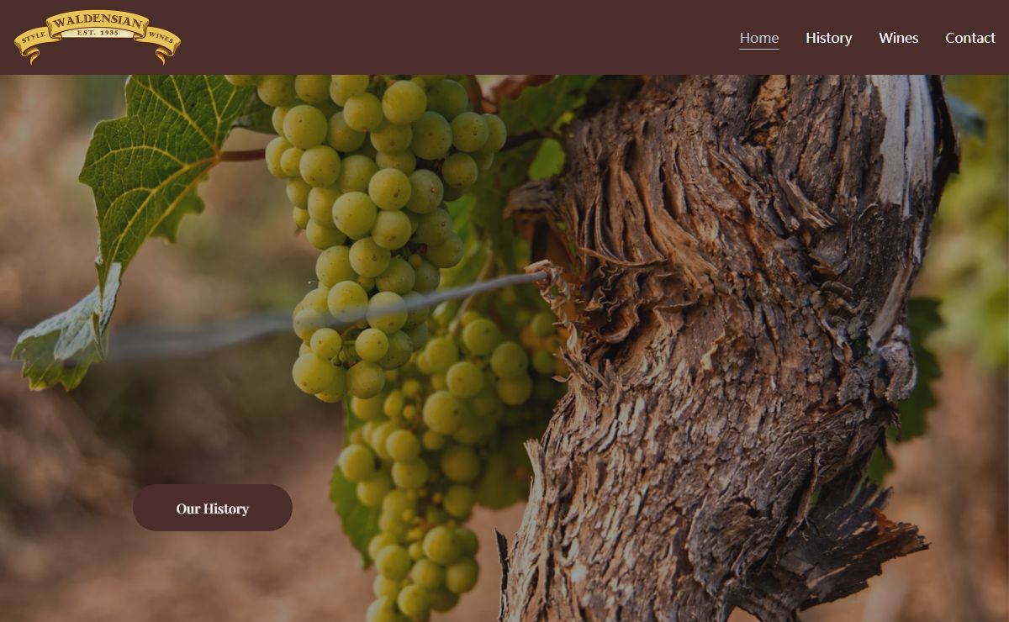Open the Home navigation link
1009x622 pixels.
tap(759, 38)
